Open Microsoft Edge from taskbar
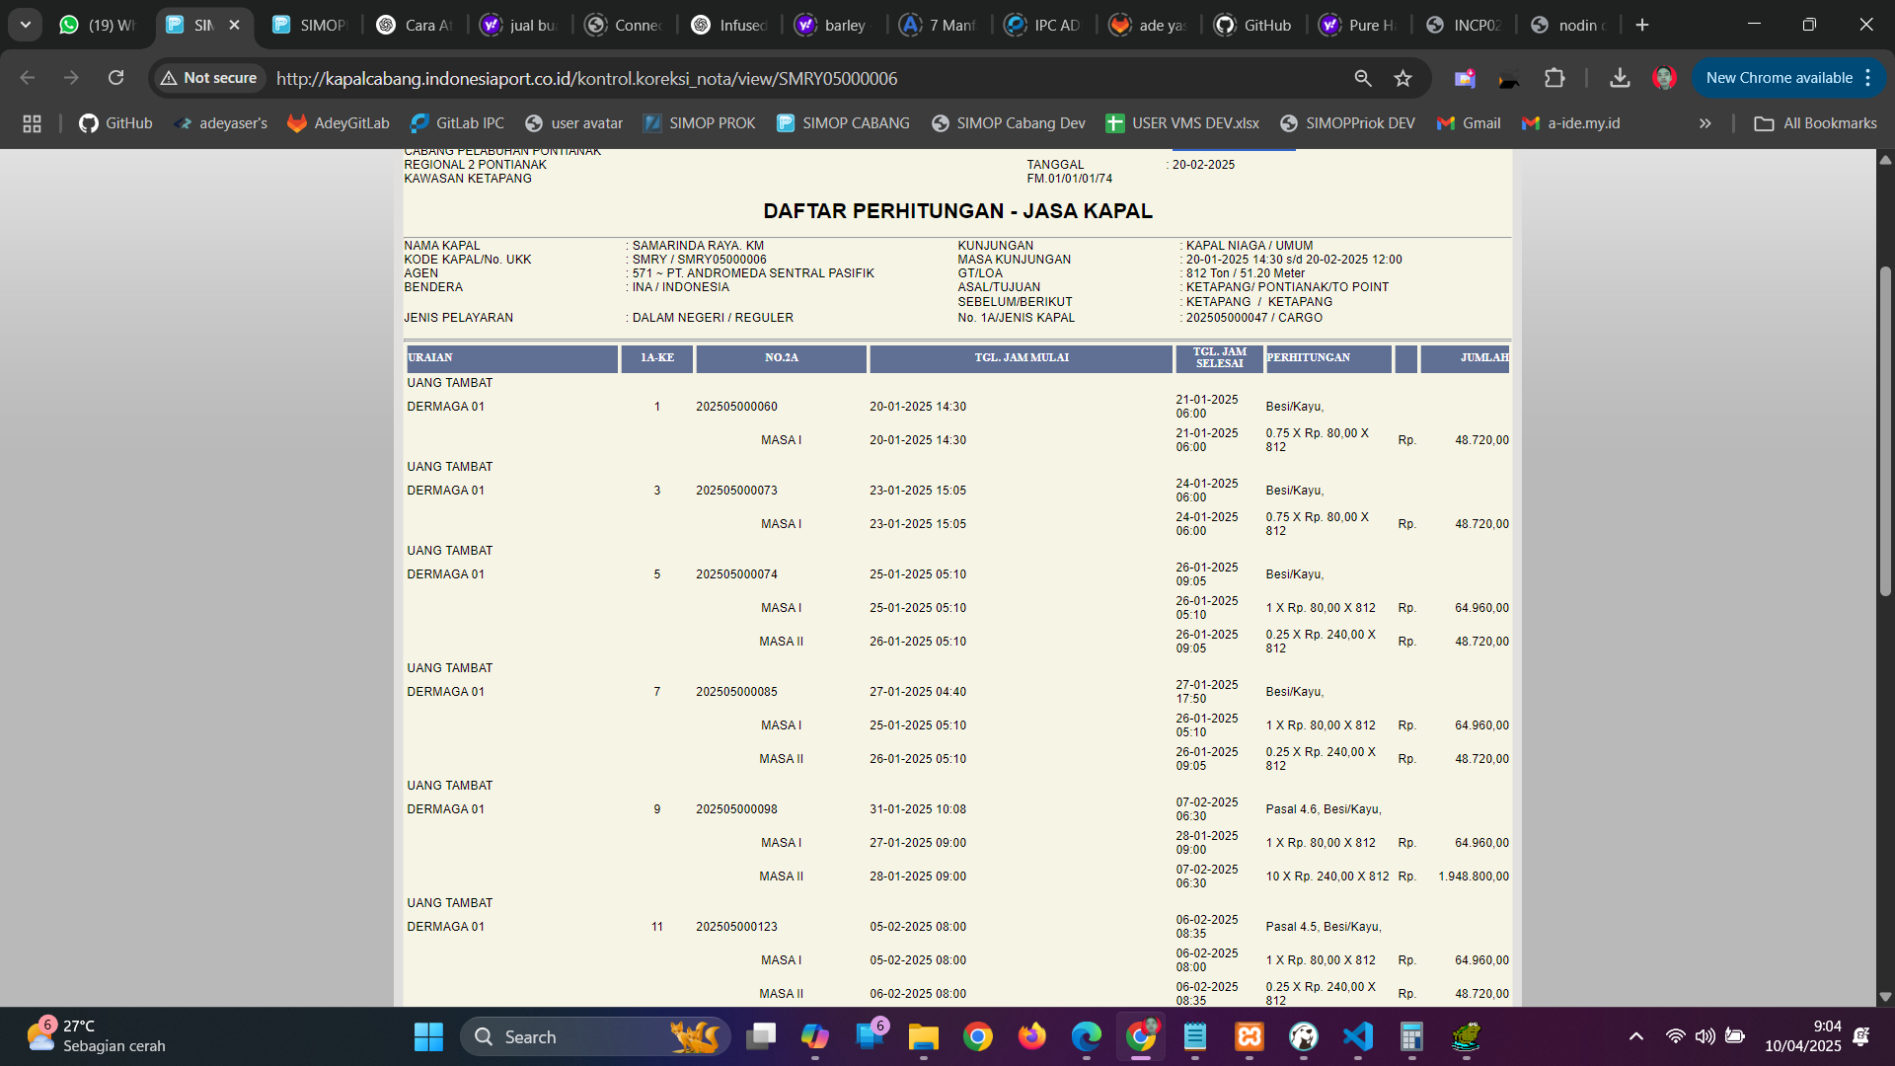The image size is (1895, 1066). pyautogui.click(x=1087, y=1036)
